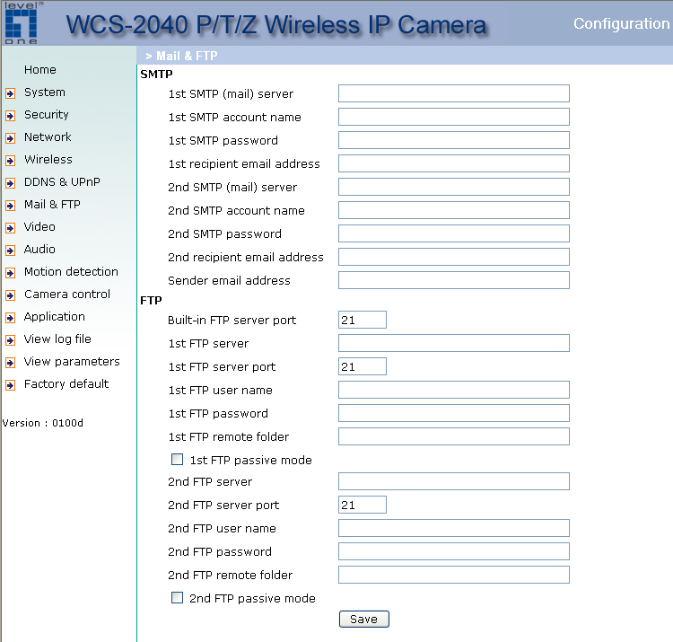Click the arrow icon beside View parameters
This screenshot has width=673, height=642.
(x=10, y=363)
